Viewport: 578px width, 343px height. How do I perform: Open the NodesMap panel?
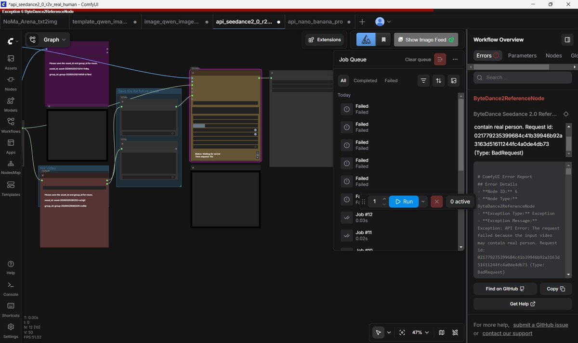click(x=11, y=167)
